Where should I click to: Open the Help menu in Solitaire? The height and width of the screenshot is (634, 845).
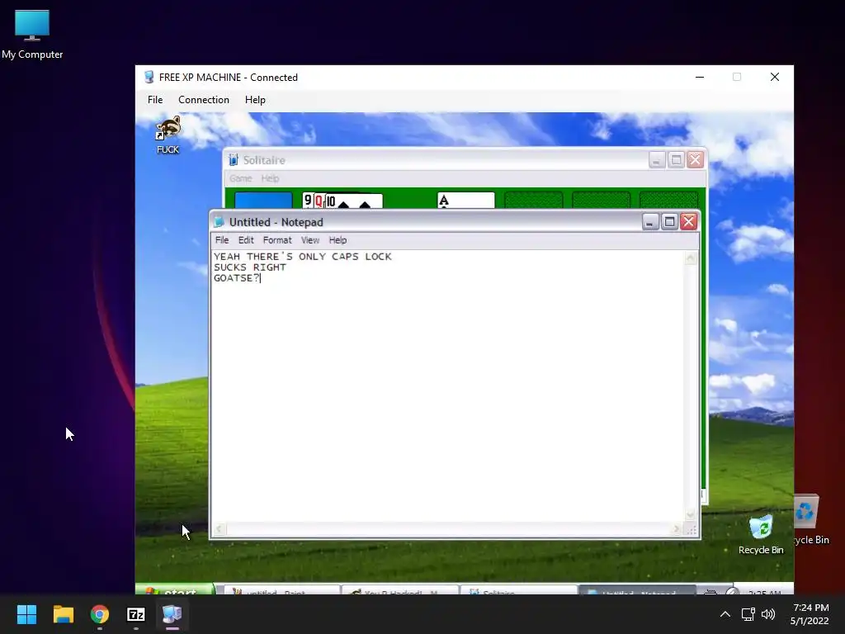click(x=270, y=178)
